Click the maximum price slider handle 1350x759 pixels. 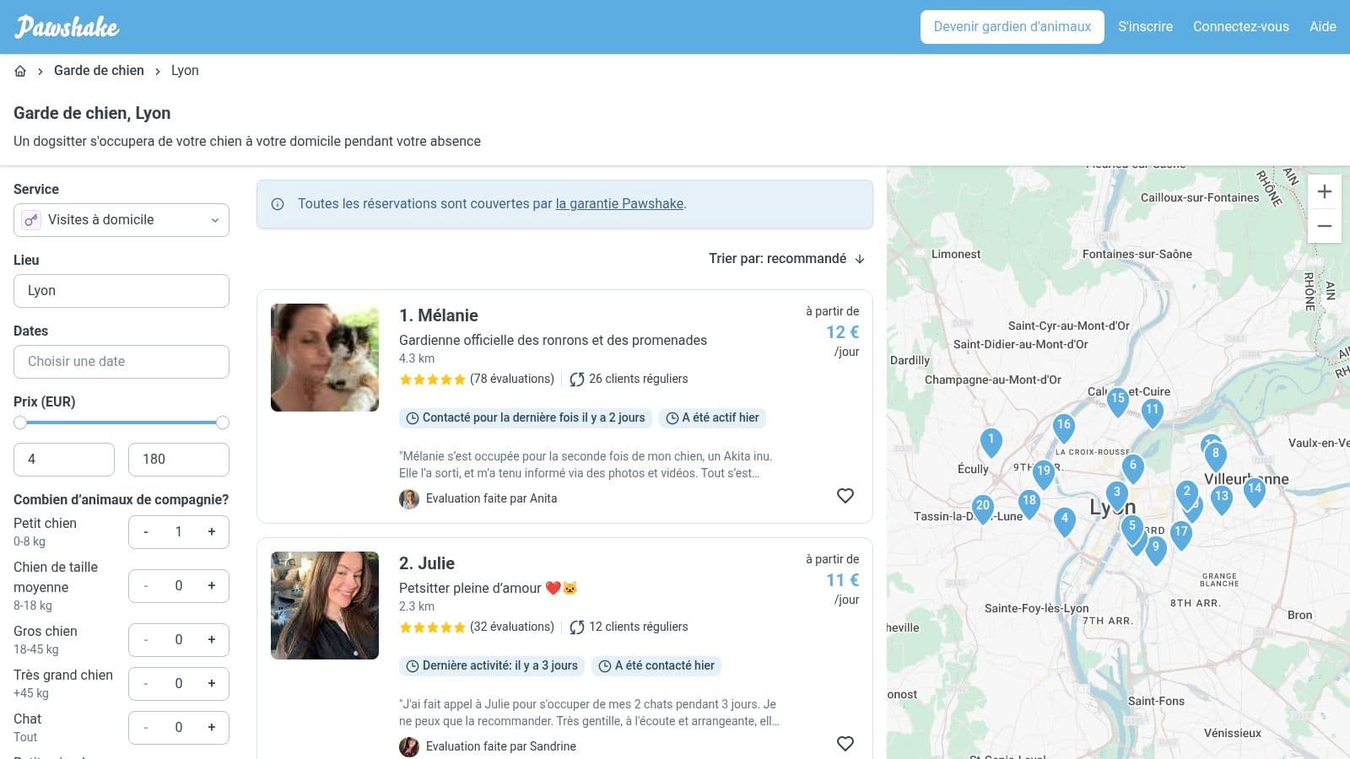tap(223, 423)
